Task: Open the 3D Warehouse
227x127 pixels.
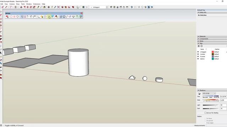Action: [x=62, y=7]
